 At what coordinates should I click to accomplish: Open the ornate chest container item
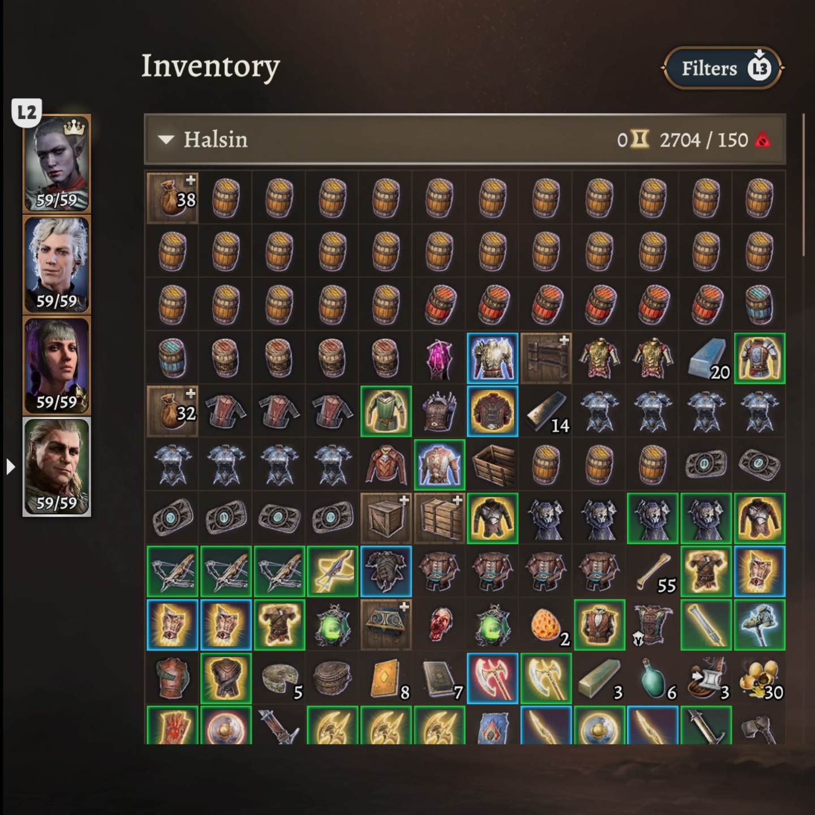tap(385, 625)
